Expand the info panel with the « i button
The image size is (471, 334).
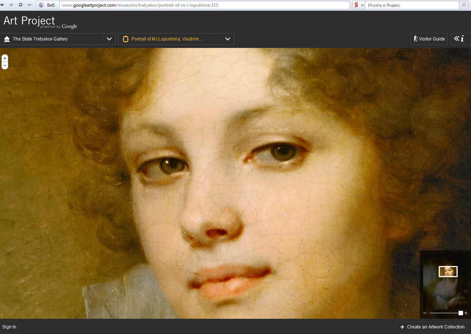[x=460, y=39]
